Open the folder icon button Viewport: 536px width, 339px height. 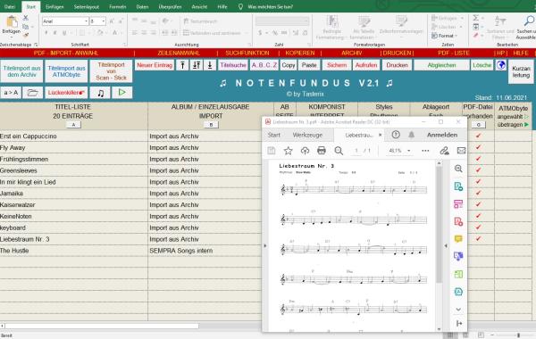click(x=32, y=93)
